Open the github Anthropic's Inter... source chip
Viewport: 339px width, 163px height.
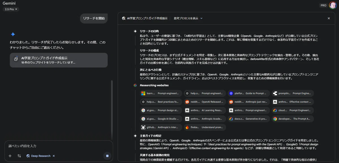pos(161,127)
